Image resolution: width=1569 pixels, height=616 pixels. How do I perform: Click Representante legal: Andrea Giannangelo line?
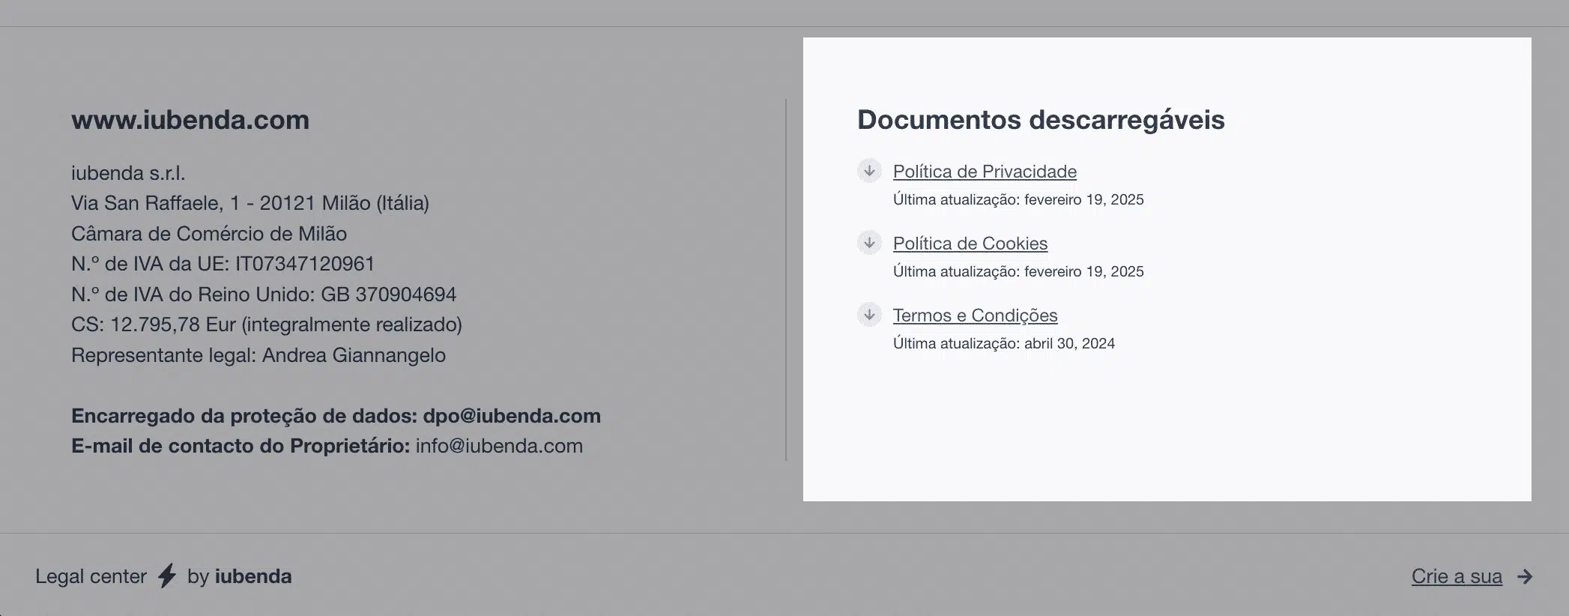[259, 355]
